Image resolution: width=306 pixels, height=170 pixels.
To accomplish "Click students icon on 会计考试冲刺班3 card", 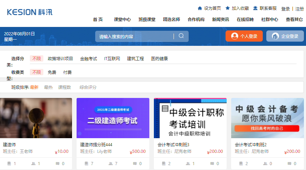I will coord(188,164).
